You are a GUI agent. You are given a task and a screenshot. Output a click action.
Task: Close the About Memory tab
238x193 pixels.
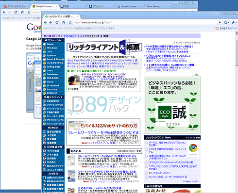coord(170,6)
